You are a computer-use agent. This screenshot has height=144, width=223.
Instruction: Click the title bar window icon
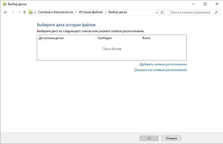click(x=5, y=4)
